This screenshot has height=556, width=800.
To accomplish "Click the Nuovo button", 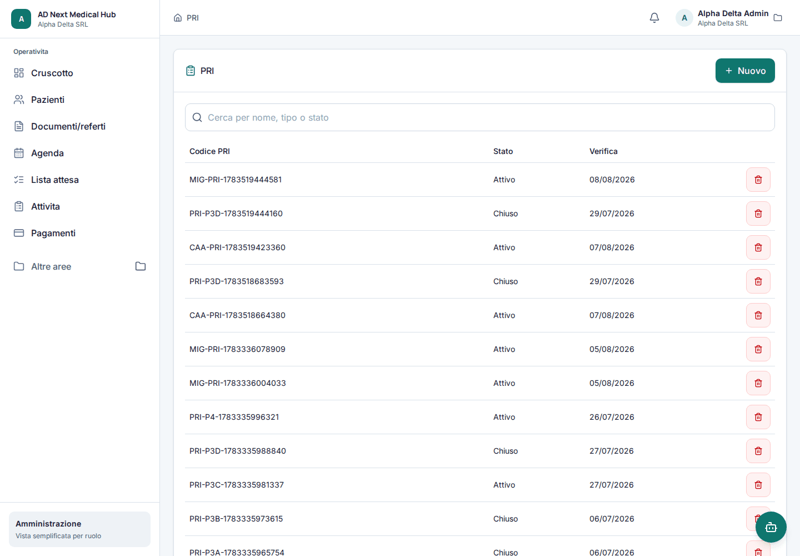I will [x=745, y=71].
